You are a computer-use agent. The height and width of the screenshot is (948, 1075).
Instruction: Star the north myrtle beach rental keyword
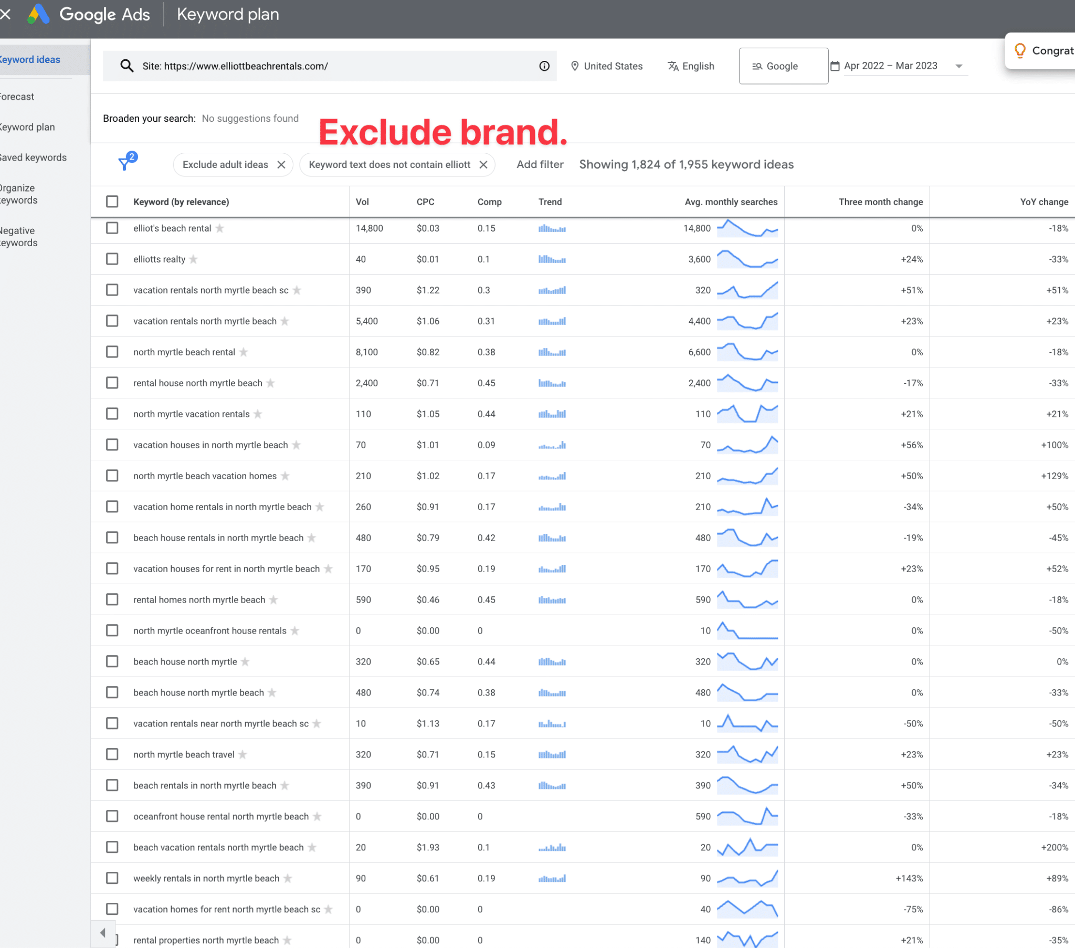point(244,352)
